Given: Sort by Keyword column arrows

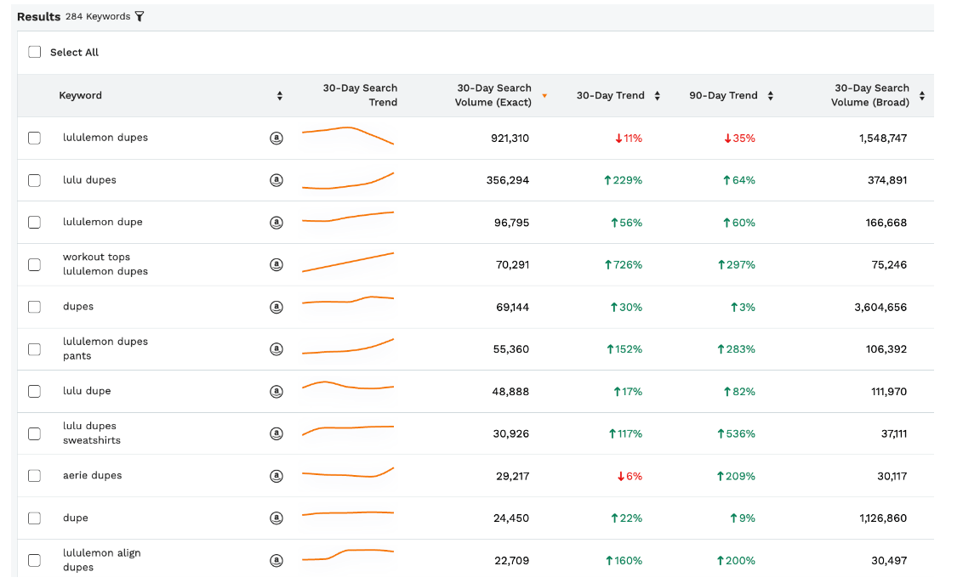Looking at the screenshot, I should [279, 96].
